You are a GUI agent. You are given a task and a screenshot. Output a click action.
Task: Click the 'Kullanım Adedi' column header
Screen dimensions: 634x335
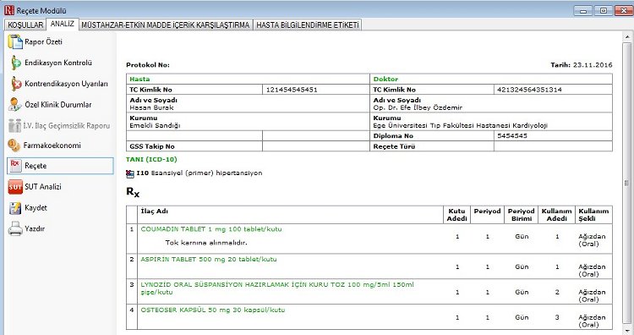click(557, 215)
